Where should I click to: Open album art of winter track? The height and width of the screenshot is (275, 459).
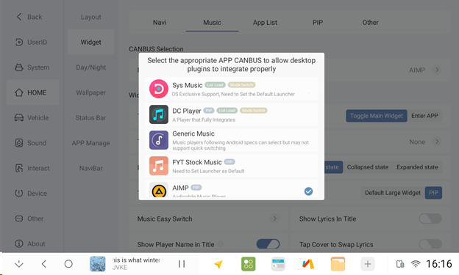click(98, 264)
